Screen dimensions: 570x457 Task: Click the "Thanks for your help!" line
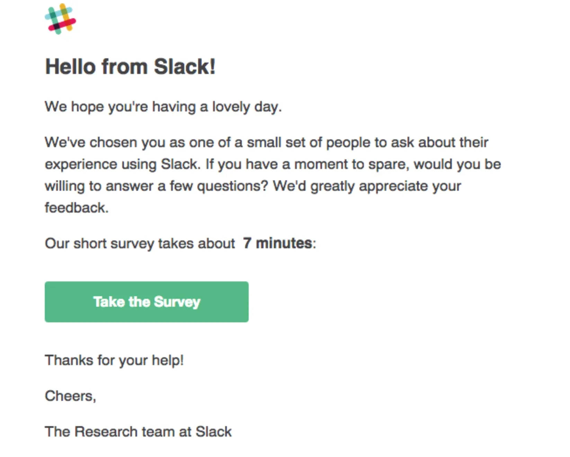114,360
